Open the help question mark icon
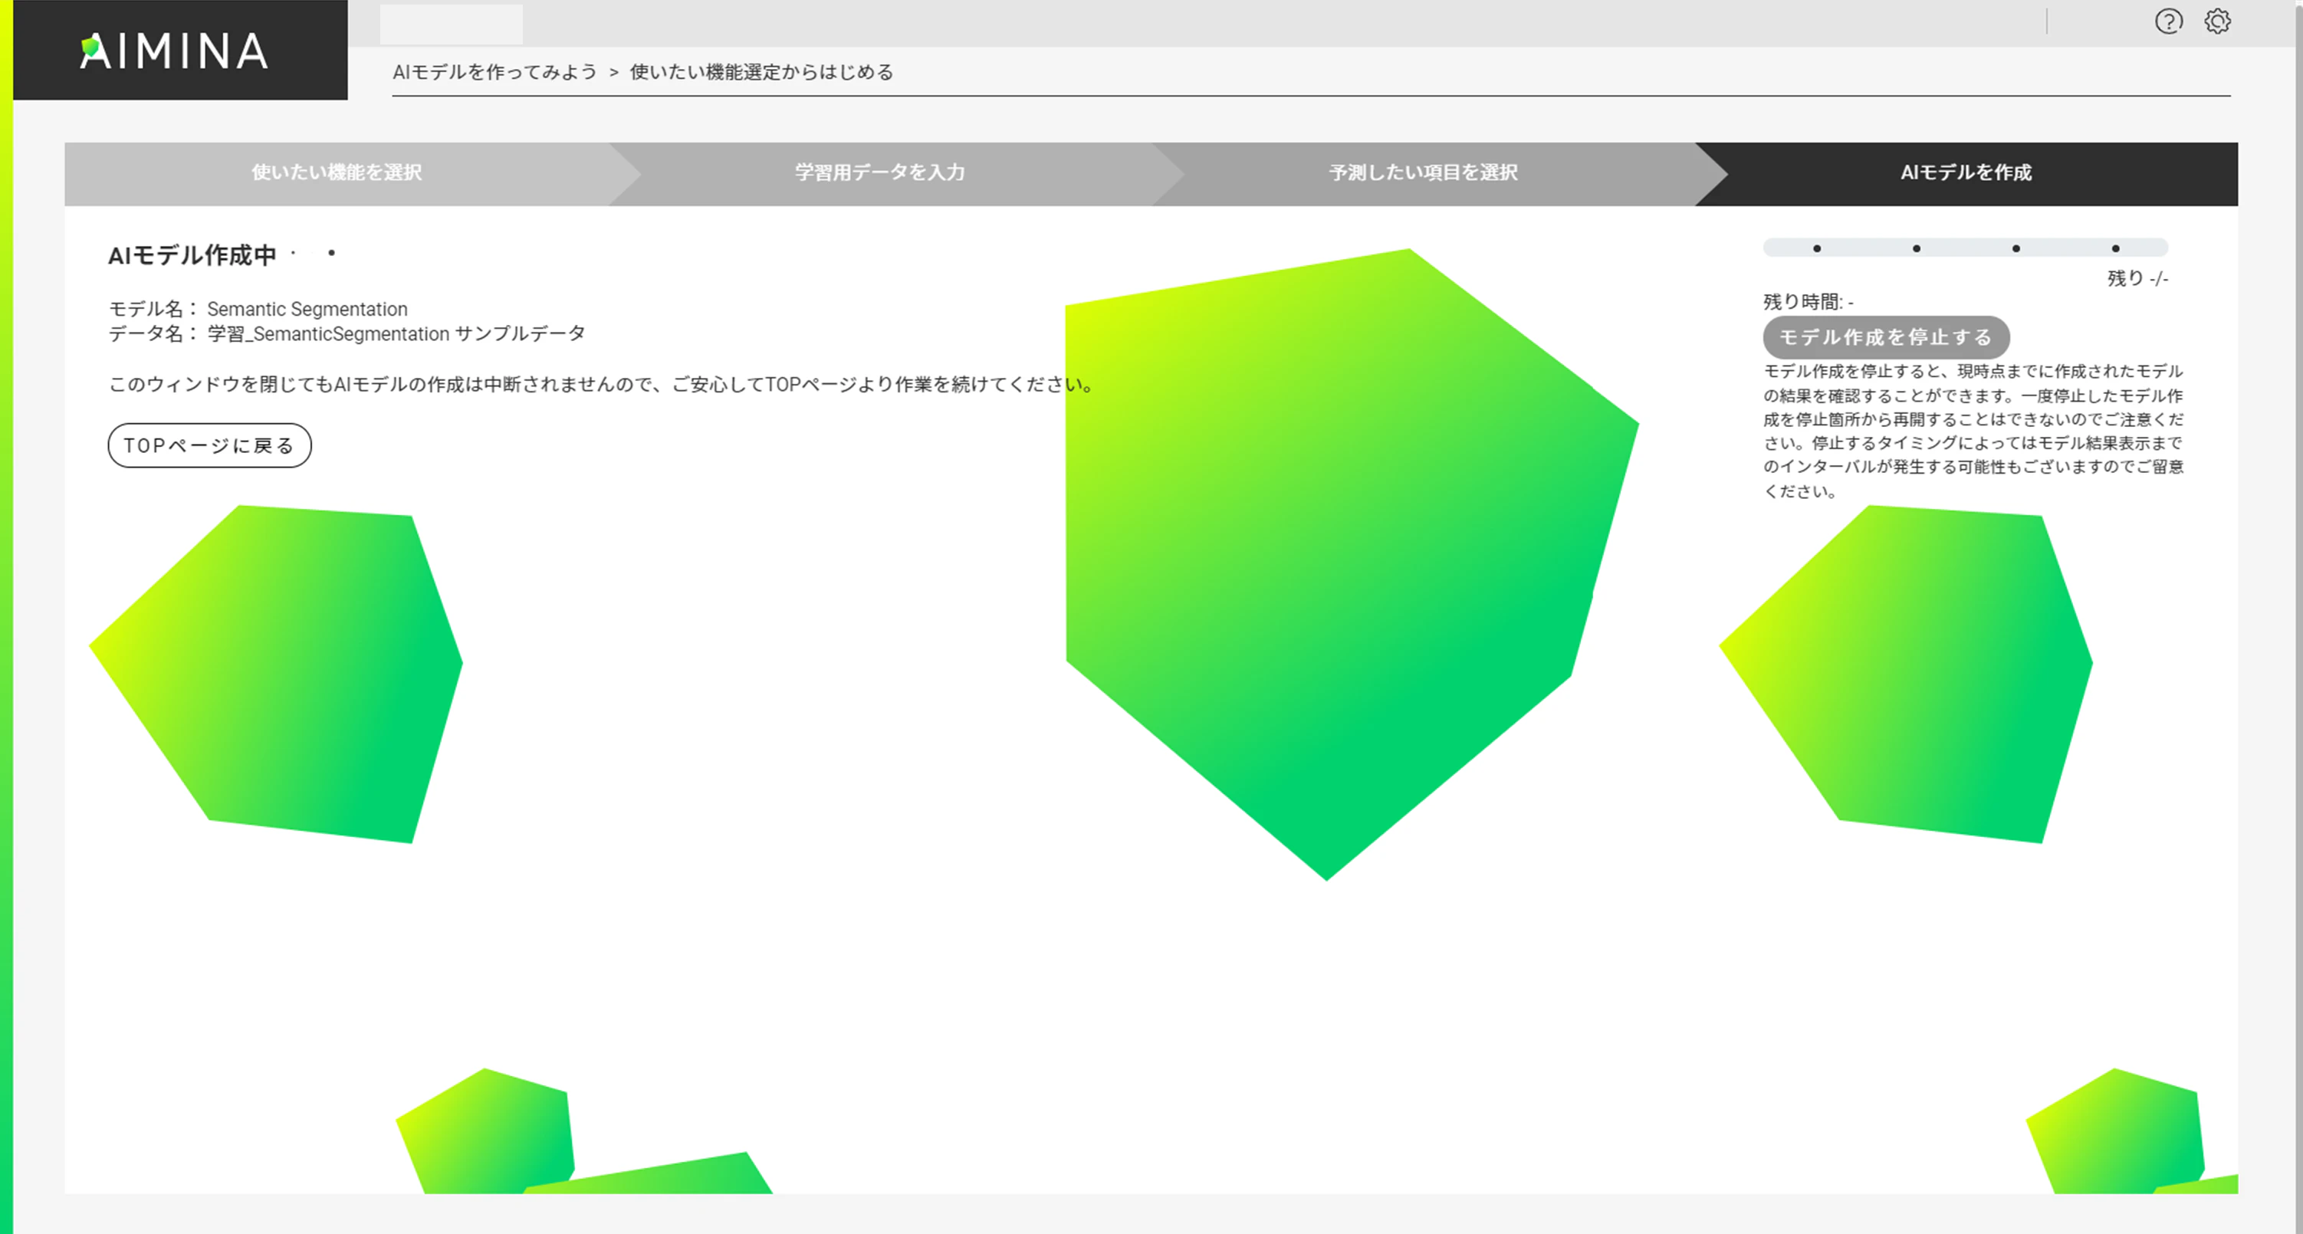This screenshot has height=1234, width=2303. coord(2168,21)
